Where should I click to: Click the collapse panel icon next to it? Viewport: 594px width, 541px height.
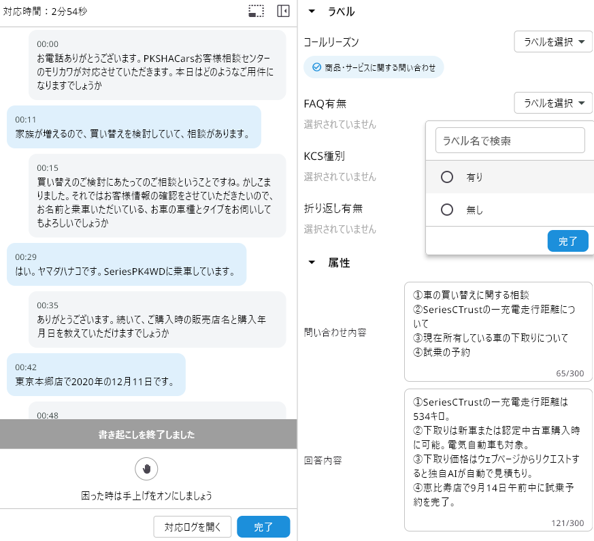[x=284, y=11]
